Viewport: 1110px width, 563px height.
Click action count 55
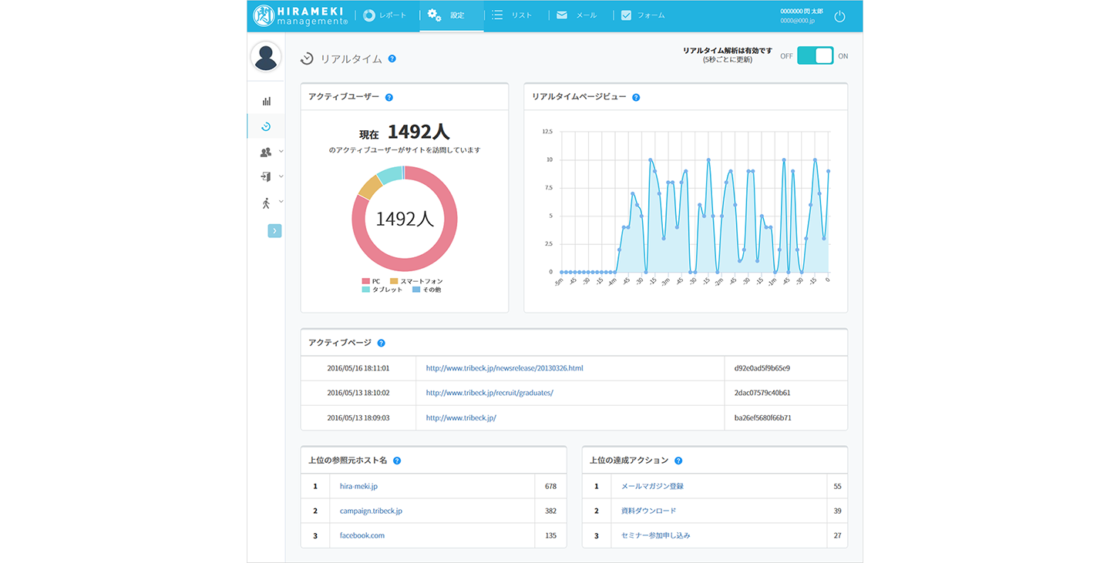[837, 486]
